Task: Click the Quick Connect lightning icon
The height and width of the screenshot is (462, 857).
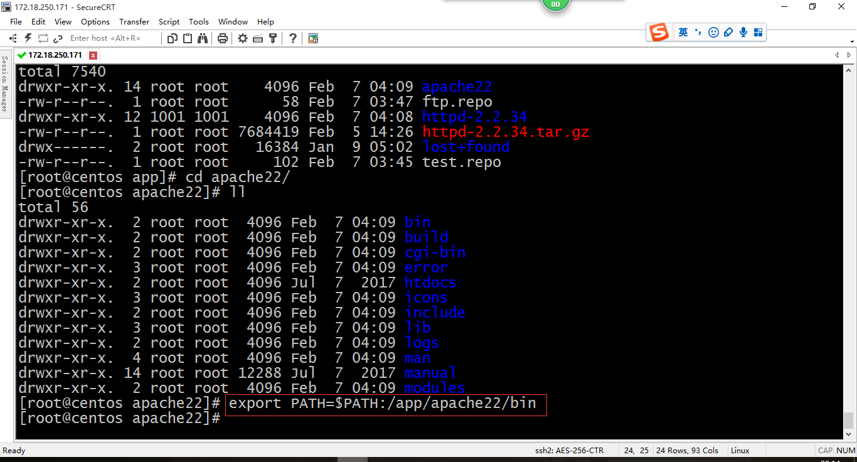Action: tap(28, 38)
